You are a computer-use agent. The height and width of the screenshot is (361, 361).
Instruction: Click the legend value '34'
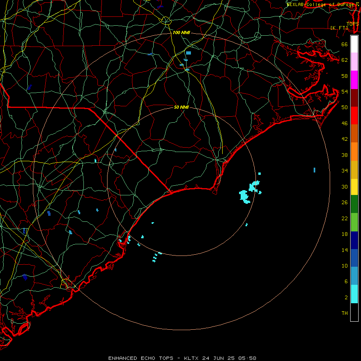coord(345,171)
